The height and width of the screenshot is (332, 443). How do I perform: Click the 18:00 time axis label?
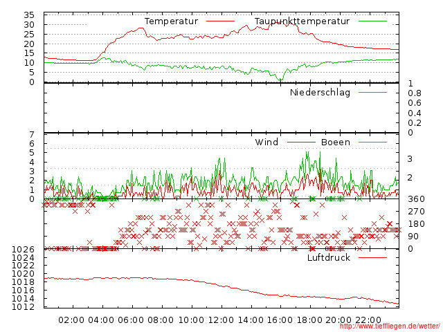tap(309, 320)
